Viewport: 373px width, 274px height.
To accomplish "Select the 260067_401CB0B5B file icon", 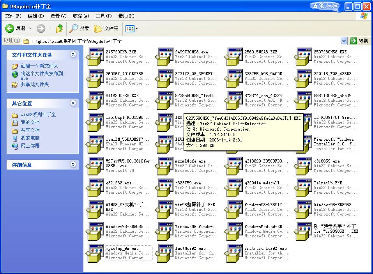I will pos(95,79).
